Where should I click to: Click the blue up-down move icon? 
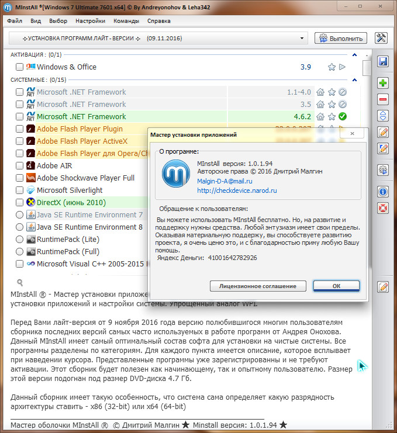click(383, 116)
